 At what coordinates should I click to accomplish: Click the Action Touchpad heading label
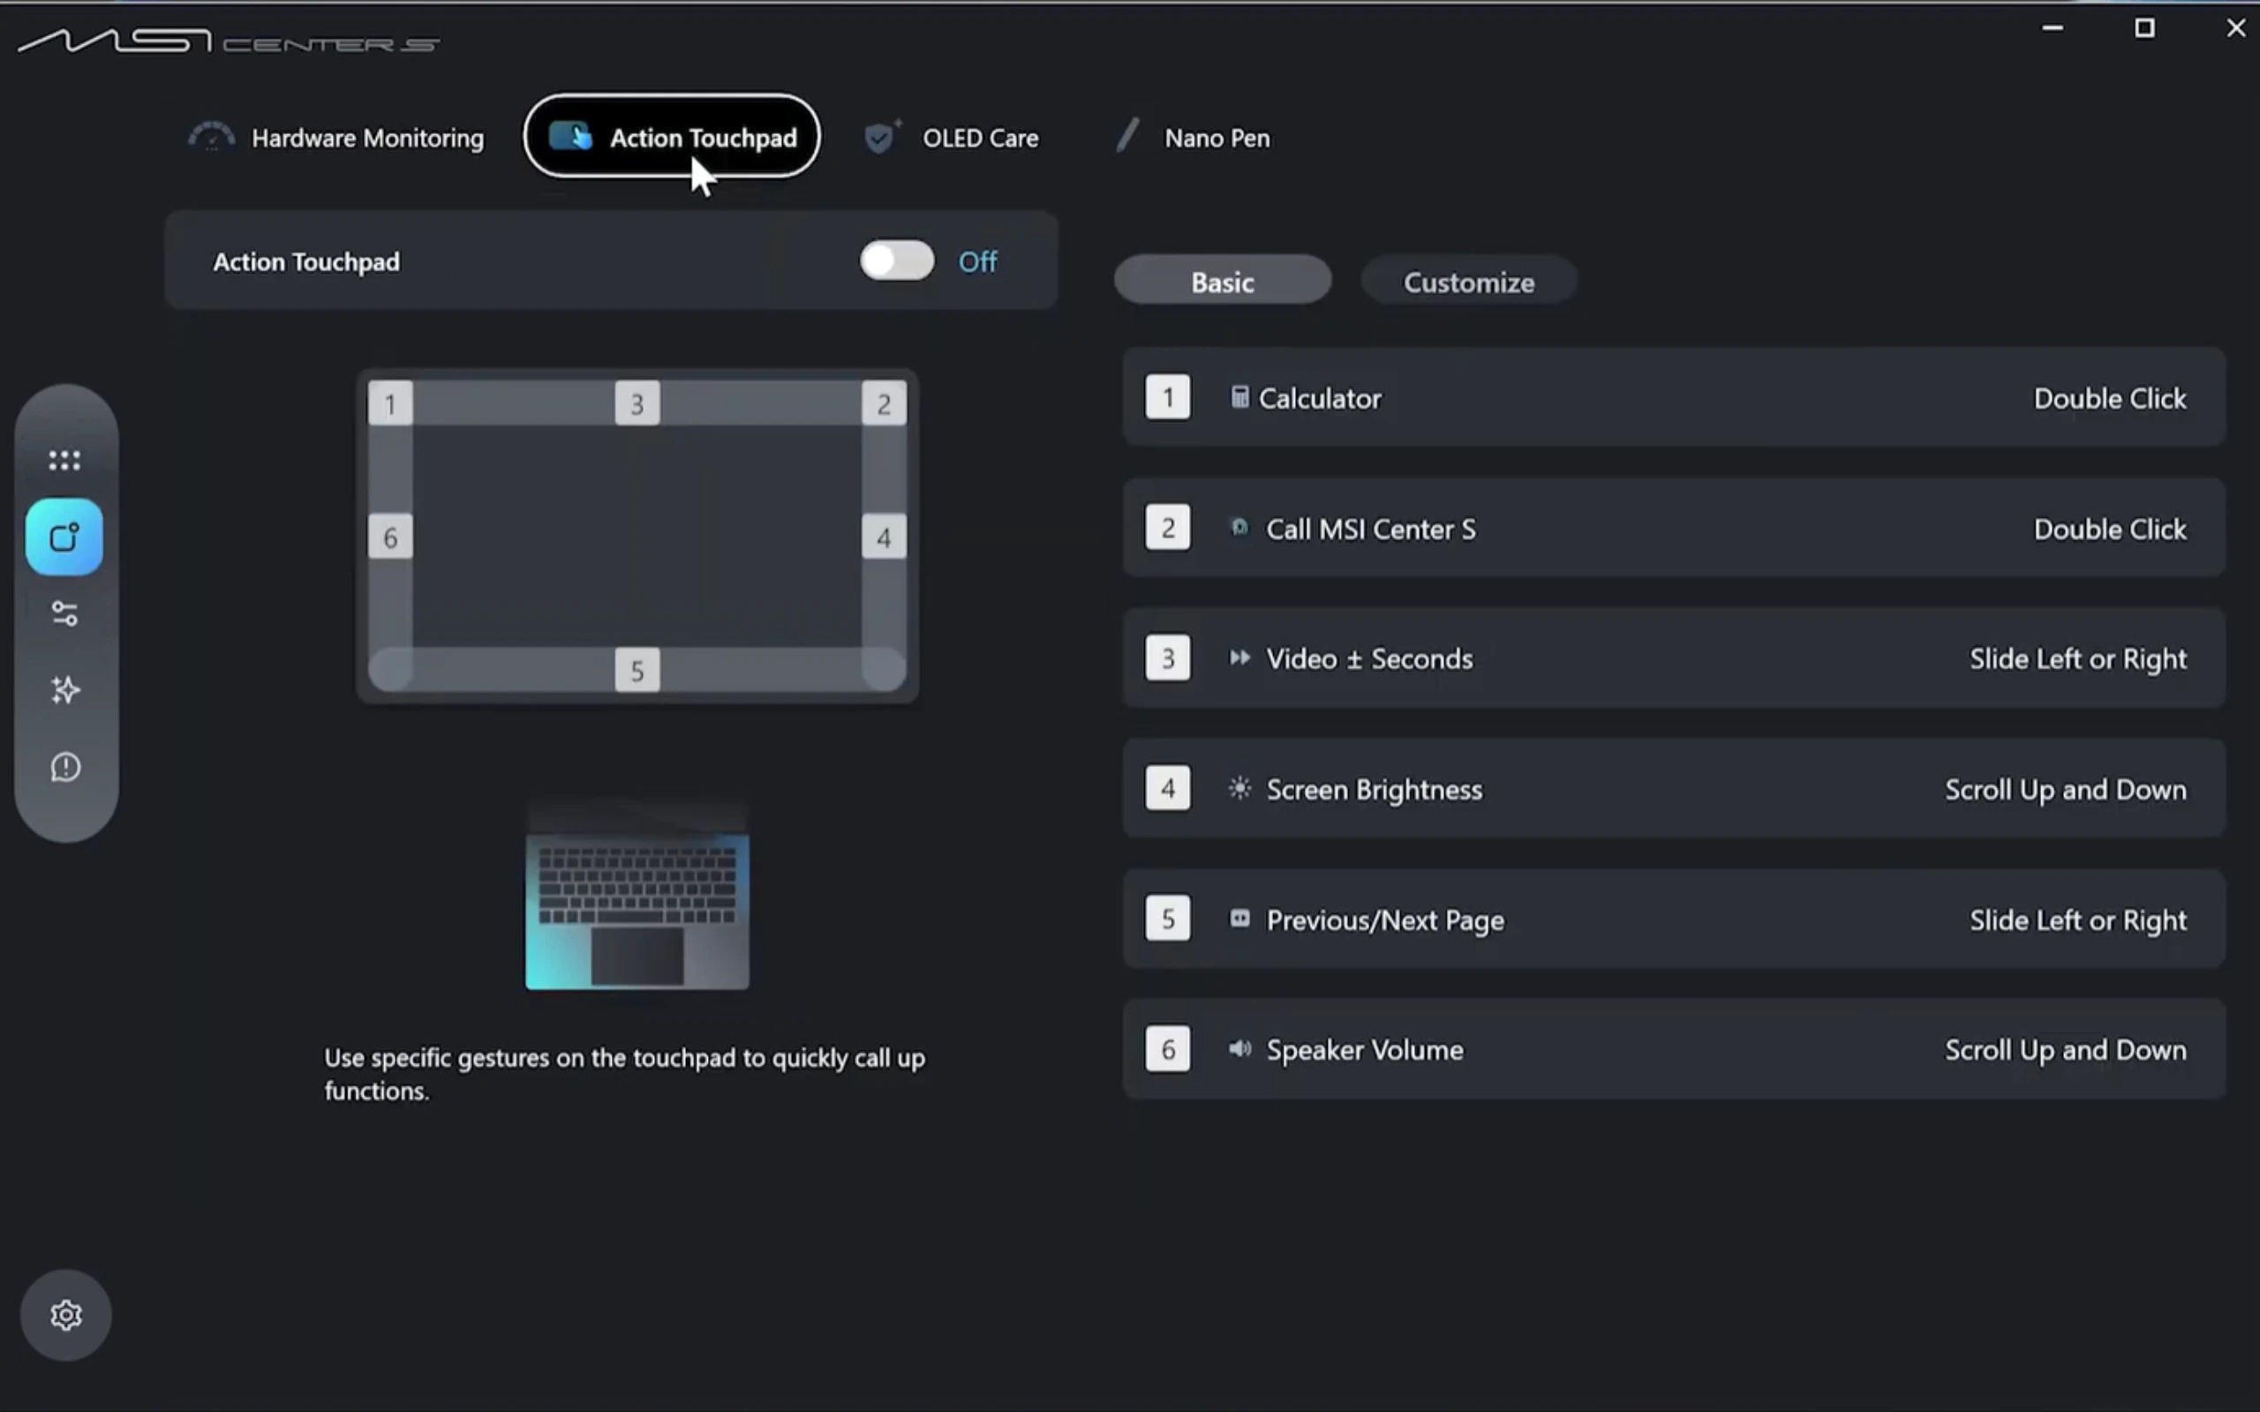point(306,261)
